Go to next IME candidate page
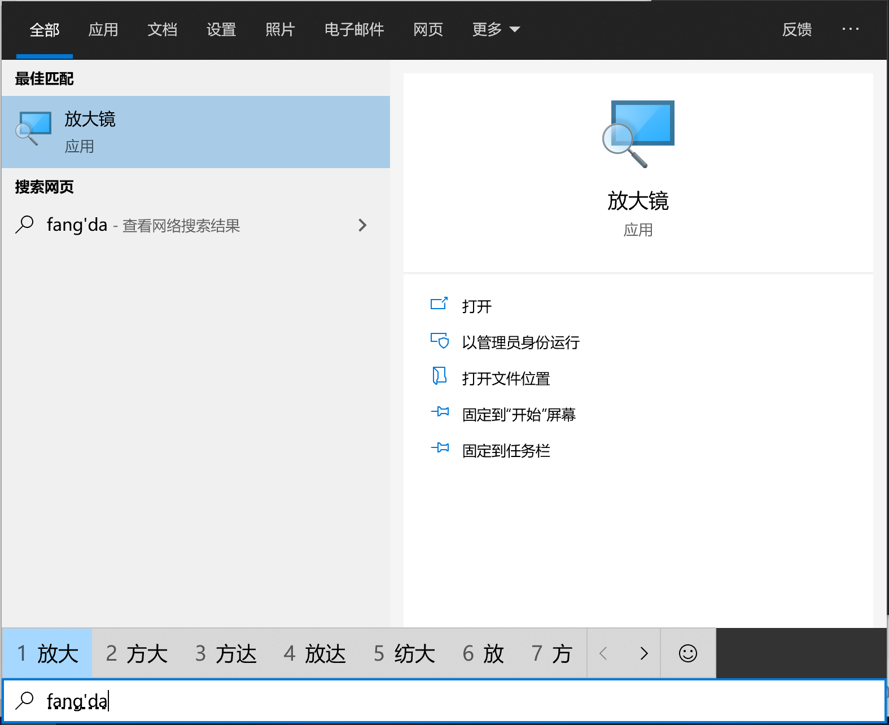This screenshot has height=725, width=889. pyautogui.click(x=643, y=653)
